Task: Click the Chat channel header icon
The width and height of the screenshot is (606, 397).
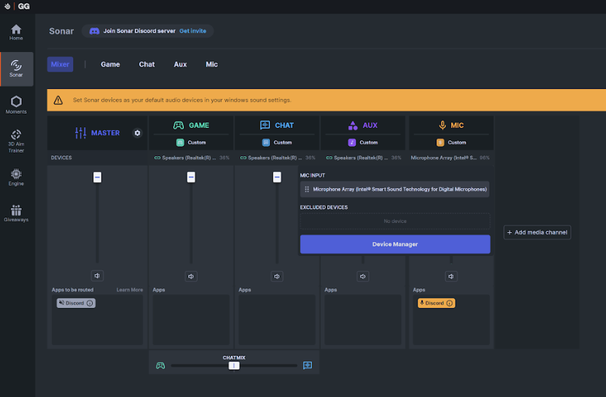Action: click(265, 125)
